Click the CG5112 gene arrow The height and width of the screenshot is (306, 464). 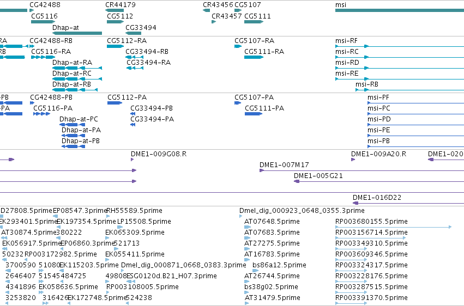pos(116,22)
